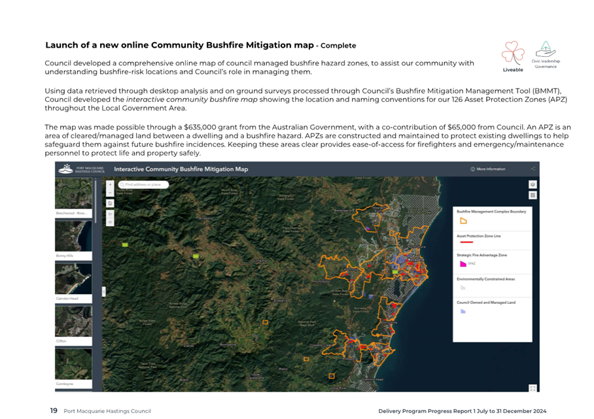
Task: Click 'Council Owned and Managed Land' legend label
Action: pyautogui.click(x=486, y=303)
